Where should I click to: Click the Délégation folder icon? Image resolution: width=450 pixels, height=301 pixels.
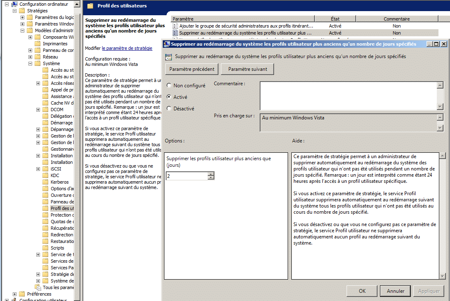tap(45, 116)
